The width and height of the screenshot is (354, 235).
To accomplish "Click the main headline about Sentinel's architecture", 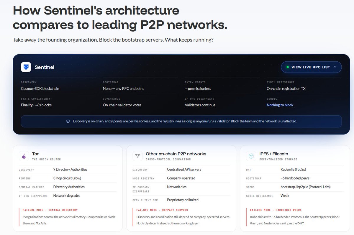I will click(120, 18).
